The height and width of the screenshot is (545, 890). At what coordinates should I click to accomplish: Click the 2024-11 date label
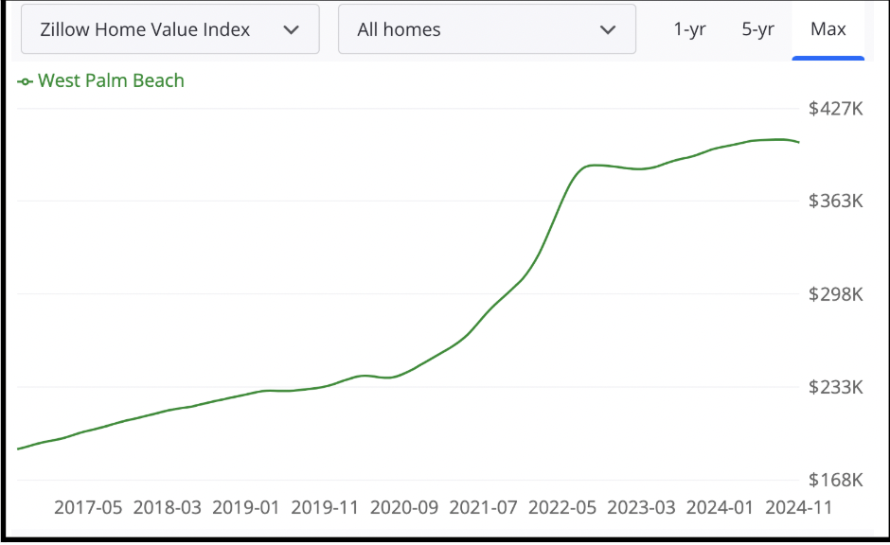pos(798,507)
